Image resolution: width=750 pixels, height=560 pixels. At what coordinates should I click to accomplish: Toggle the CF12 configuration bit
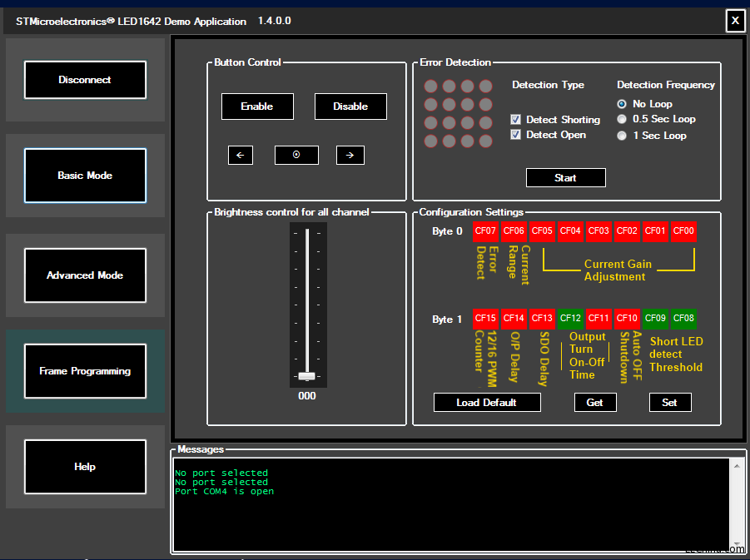(570, 319)
